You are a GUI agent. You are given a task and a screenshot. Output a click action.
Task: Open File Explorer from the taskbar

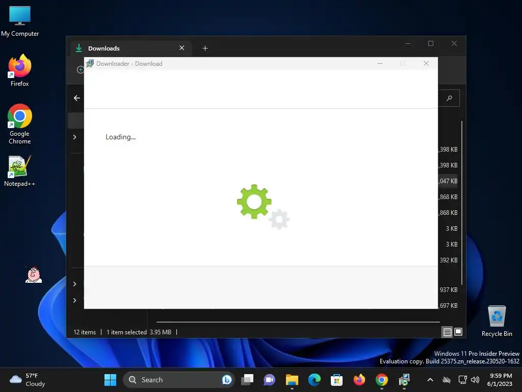pyautogui.click(x=292, y=380)
